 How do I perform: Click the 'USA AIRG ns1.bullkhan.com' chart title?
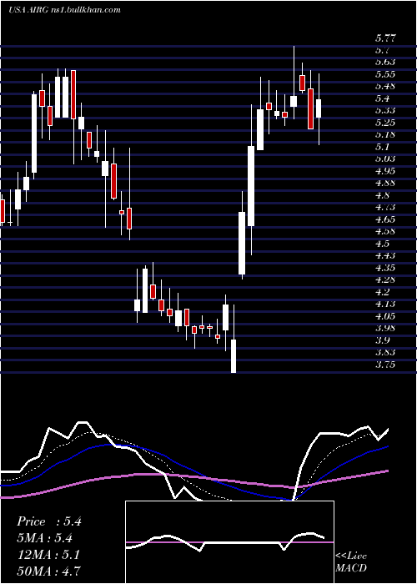pos(64,10)
